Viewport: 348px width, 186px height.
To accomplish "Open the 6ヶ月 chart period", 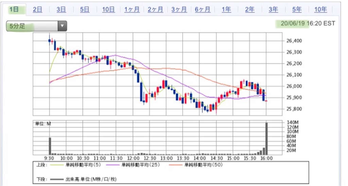I will pos(203,10).
